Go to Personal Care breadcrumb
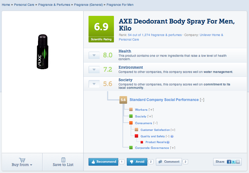Screen dimensions: 249x173 pyautogui.click(x=25, y=5)
